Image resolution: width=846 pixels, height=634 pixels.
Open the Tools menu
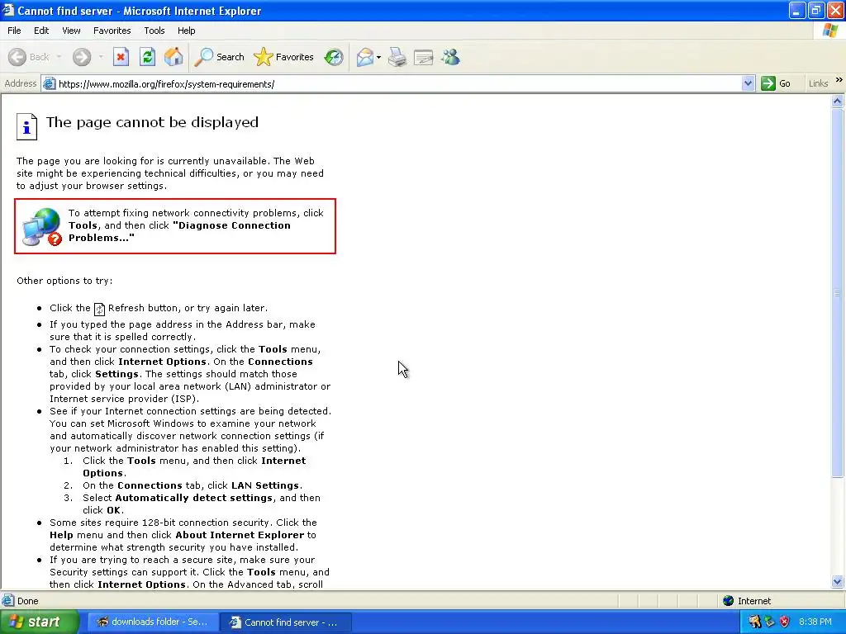(154, 31)
